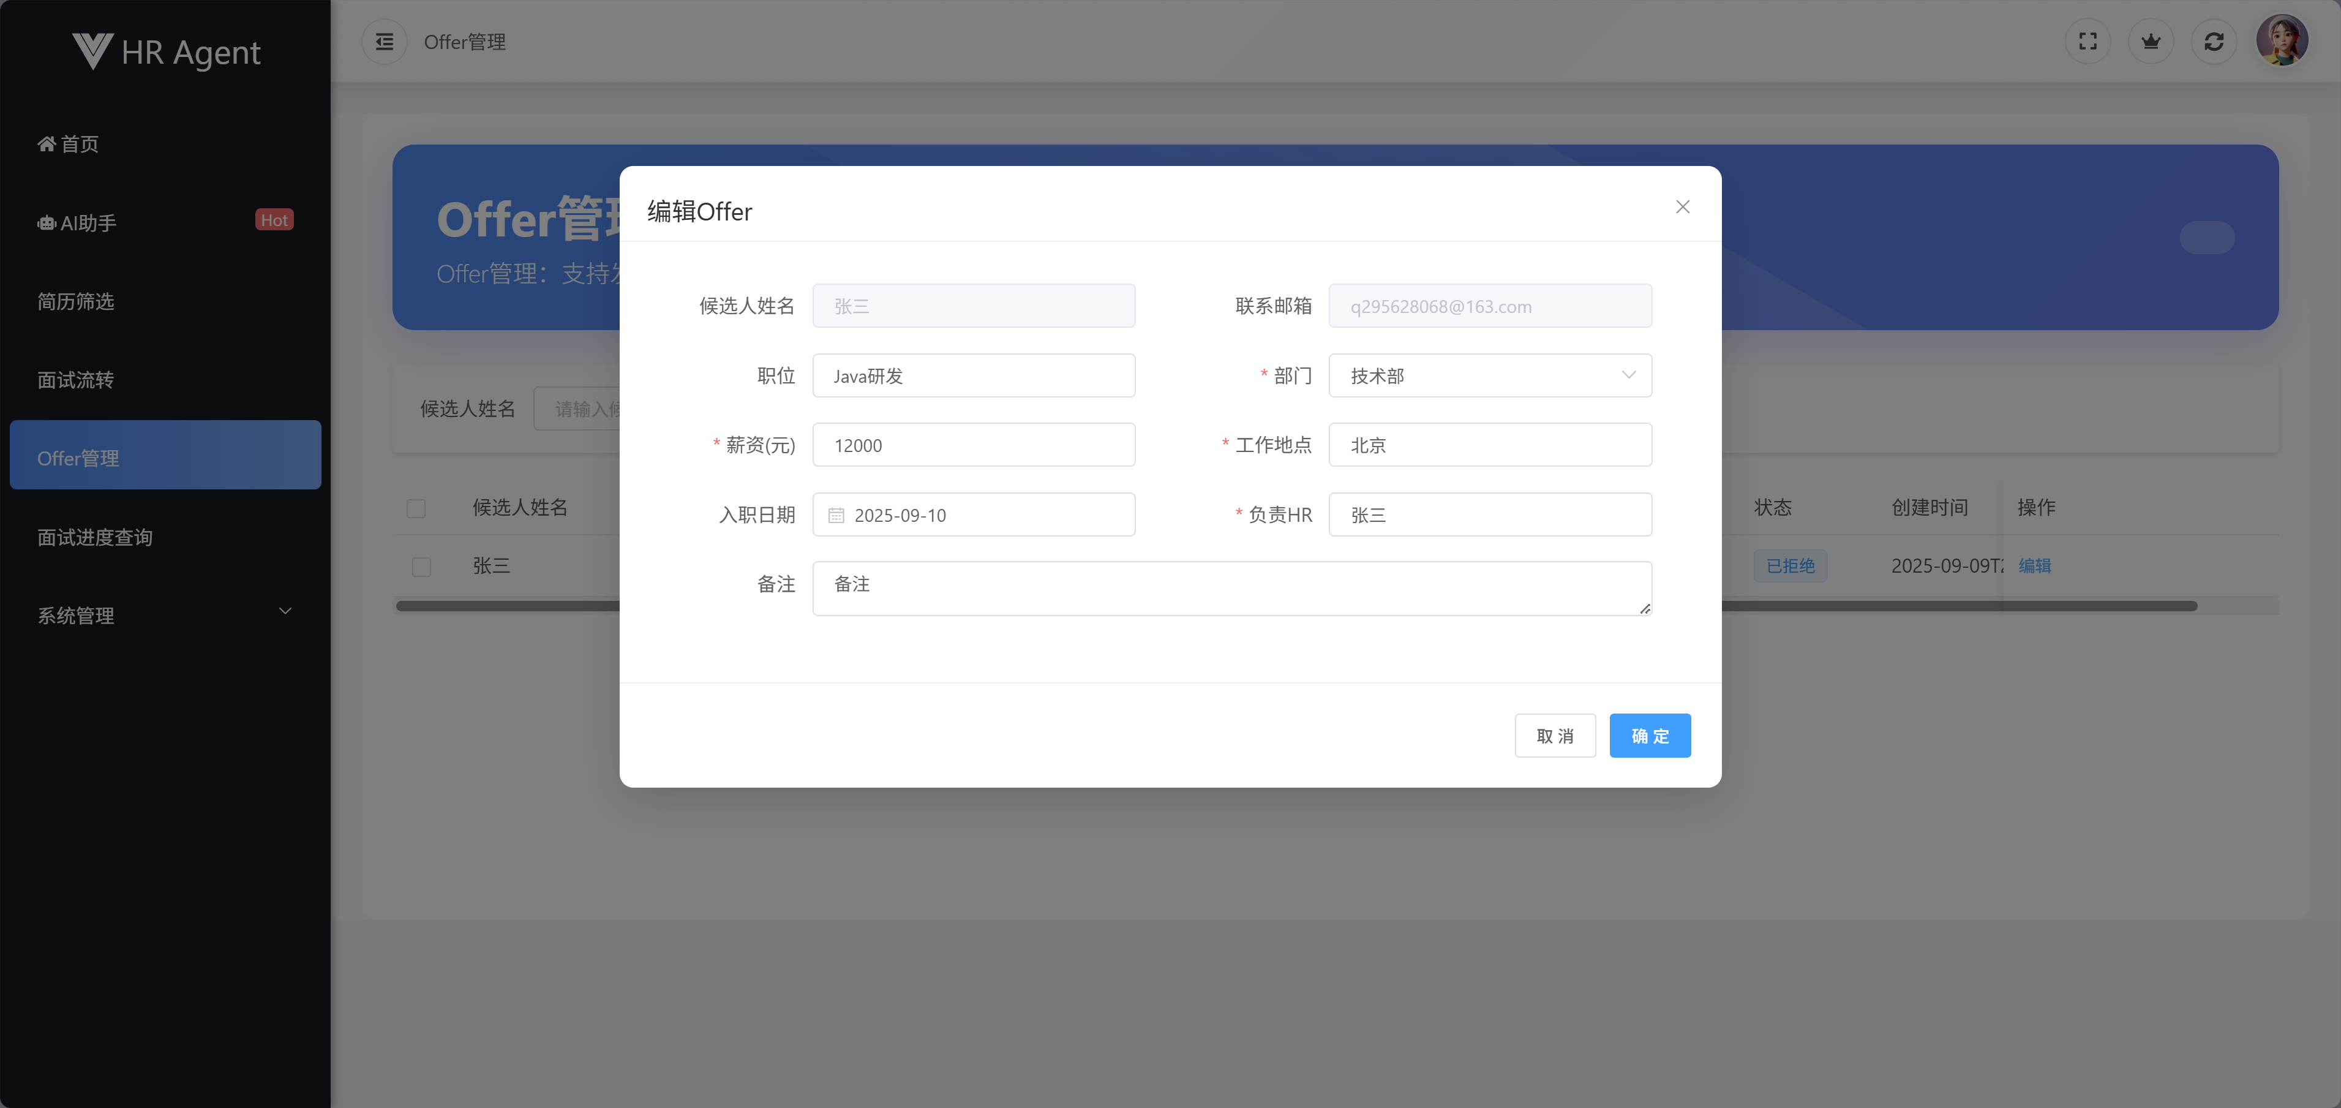The image size is (2341, 1108).
Task: Open 面试进度查询 sidebar item
Action: tap(96, 537)
